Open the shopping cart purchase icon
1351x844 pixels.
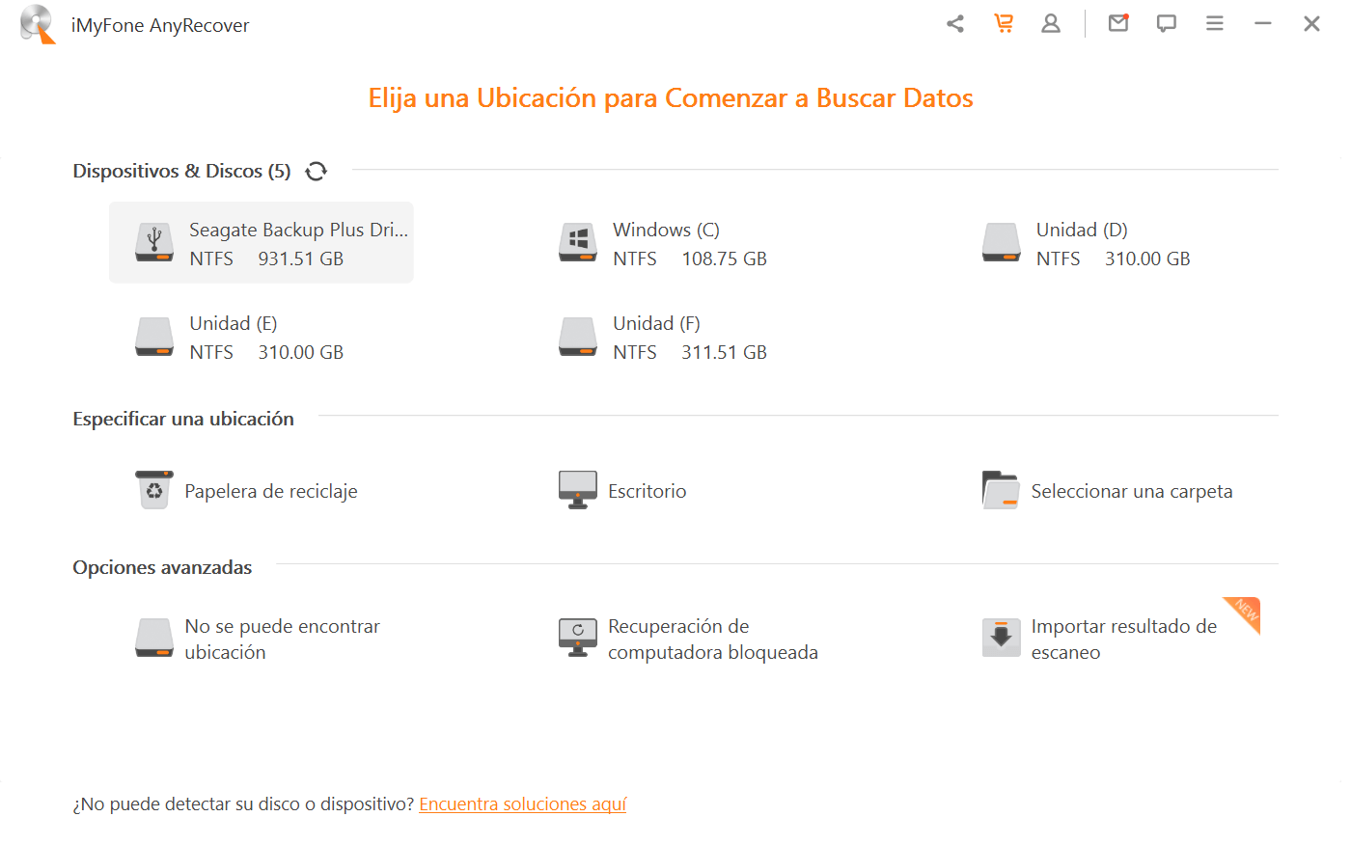tap(1004, 23)
